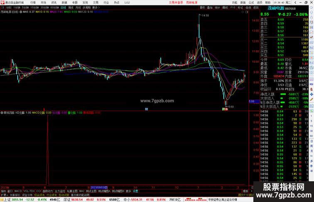Click the 设置 button in indicator bar
314x202 pixels.
pos(135,191)
